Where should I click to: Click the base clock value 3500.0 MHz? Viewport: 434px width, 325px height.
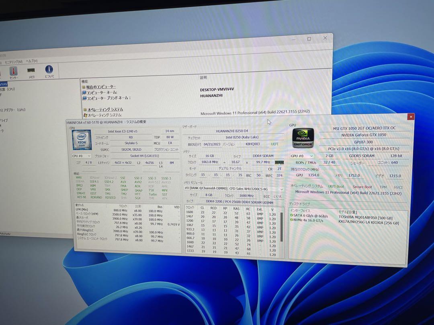click(x=120, y=214)
